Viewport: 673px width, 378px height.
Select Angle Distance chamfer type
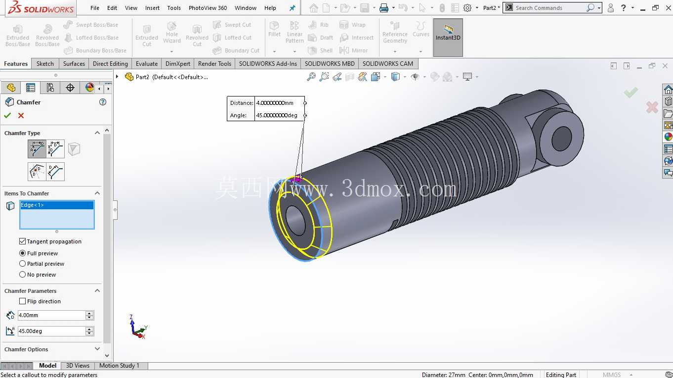(37, 149)
